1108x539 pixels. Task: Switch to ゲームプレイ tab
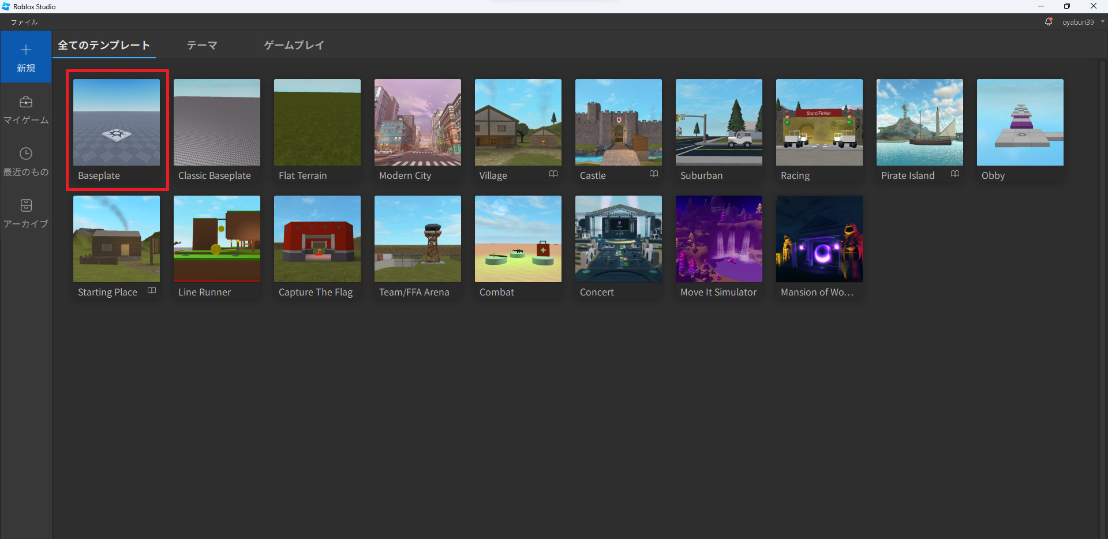click(x=294, y=45)
